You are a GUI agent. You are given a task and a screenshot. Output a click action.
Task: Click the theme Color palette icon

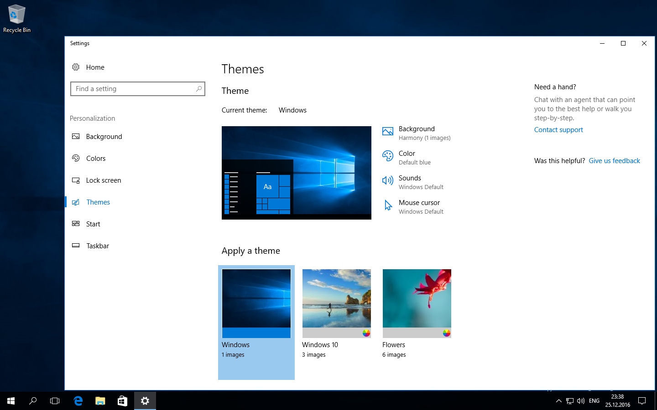(388, 156)
